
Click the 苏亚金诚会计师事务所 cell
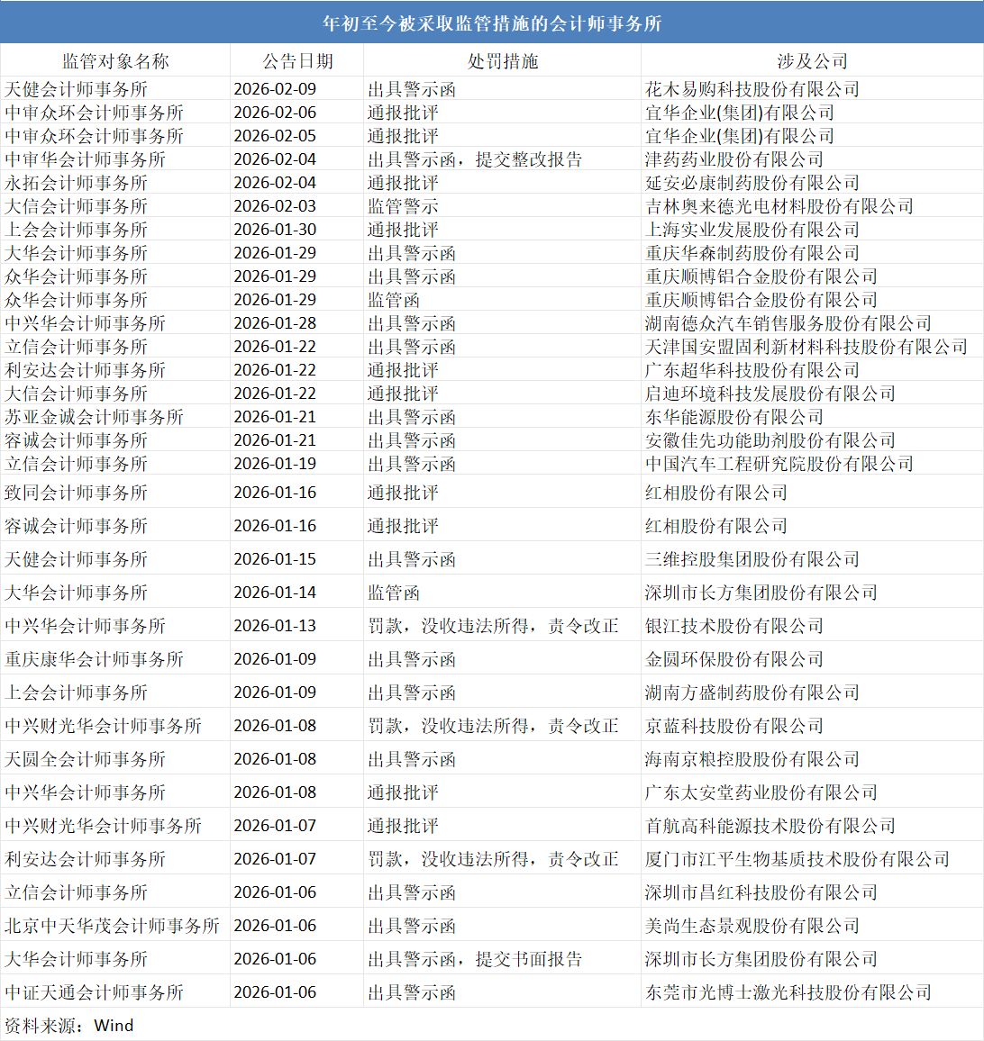tap(94, 417)
